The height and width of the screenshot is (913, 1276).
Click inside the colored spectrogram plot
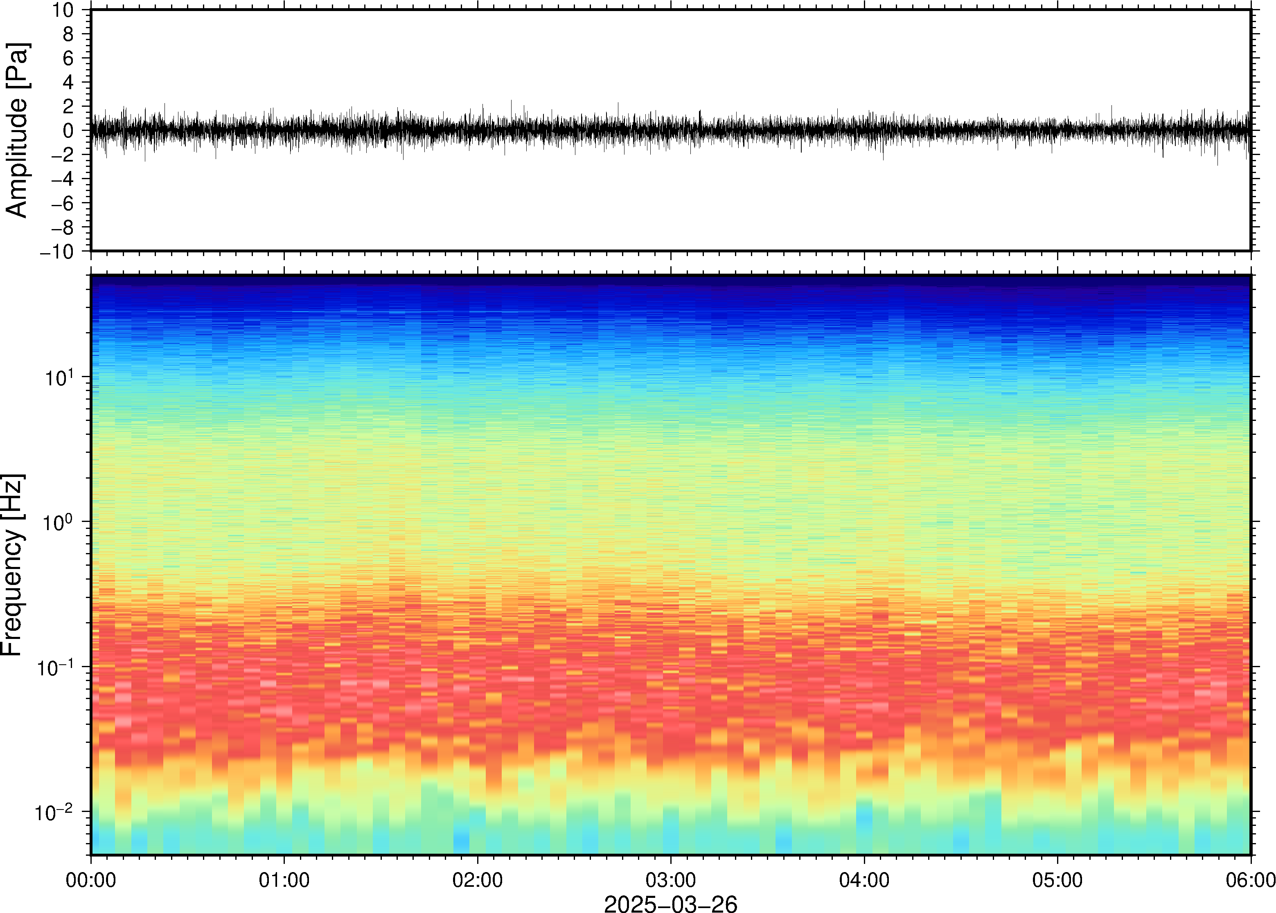tap(670, 565)
